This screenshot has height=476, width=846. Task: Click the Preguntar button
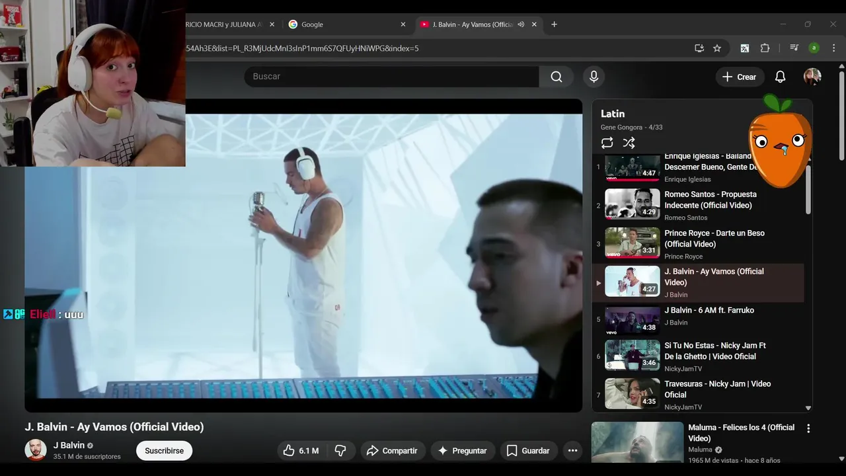(463, 451)
